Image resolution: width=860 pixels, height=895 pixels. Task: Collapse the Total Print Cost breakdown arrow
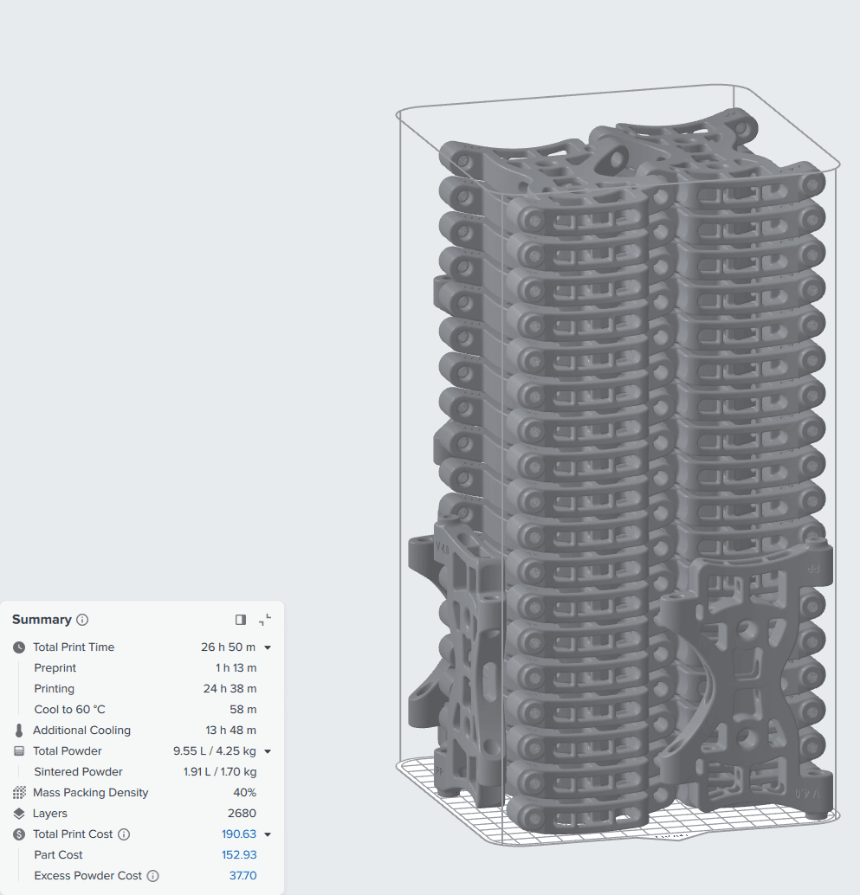tap(268, 834)
